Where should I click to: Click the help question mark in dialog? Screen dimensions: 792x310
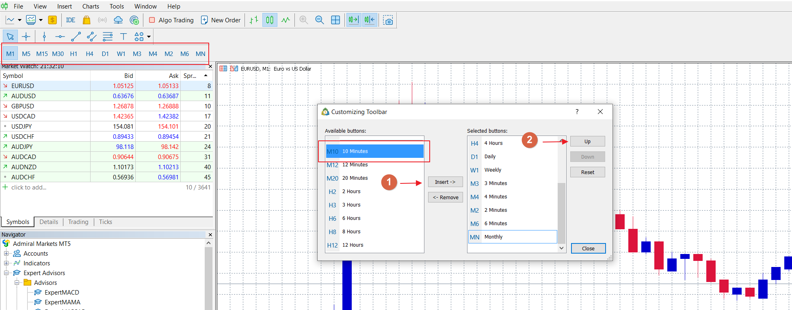point(577,112)
